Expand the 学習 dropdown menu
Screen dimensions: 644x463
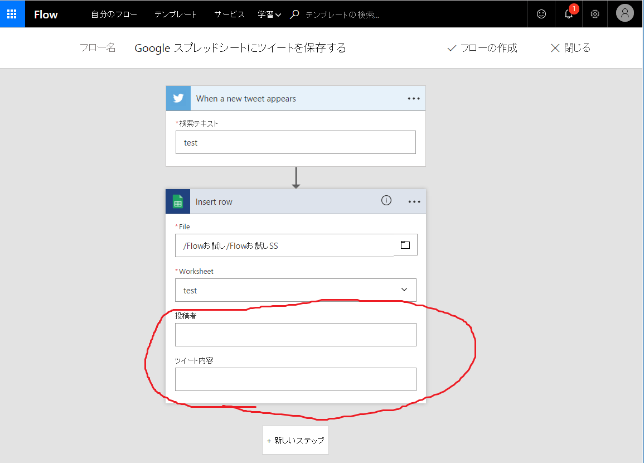[x=269, y=15]
